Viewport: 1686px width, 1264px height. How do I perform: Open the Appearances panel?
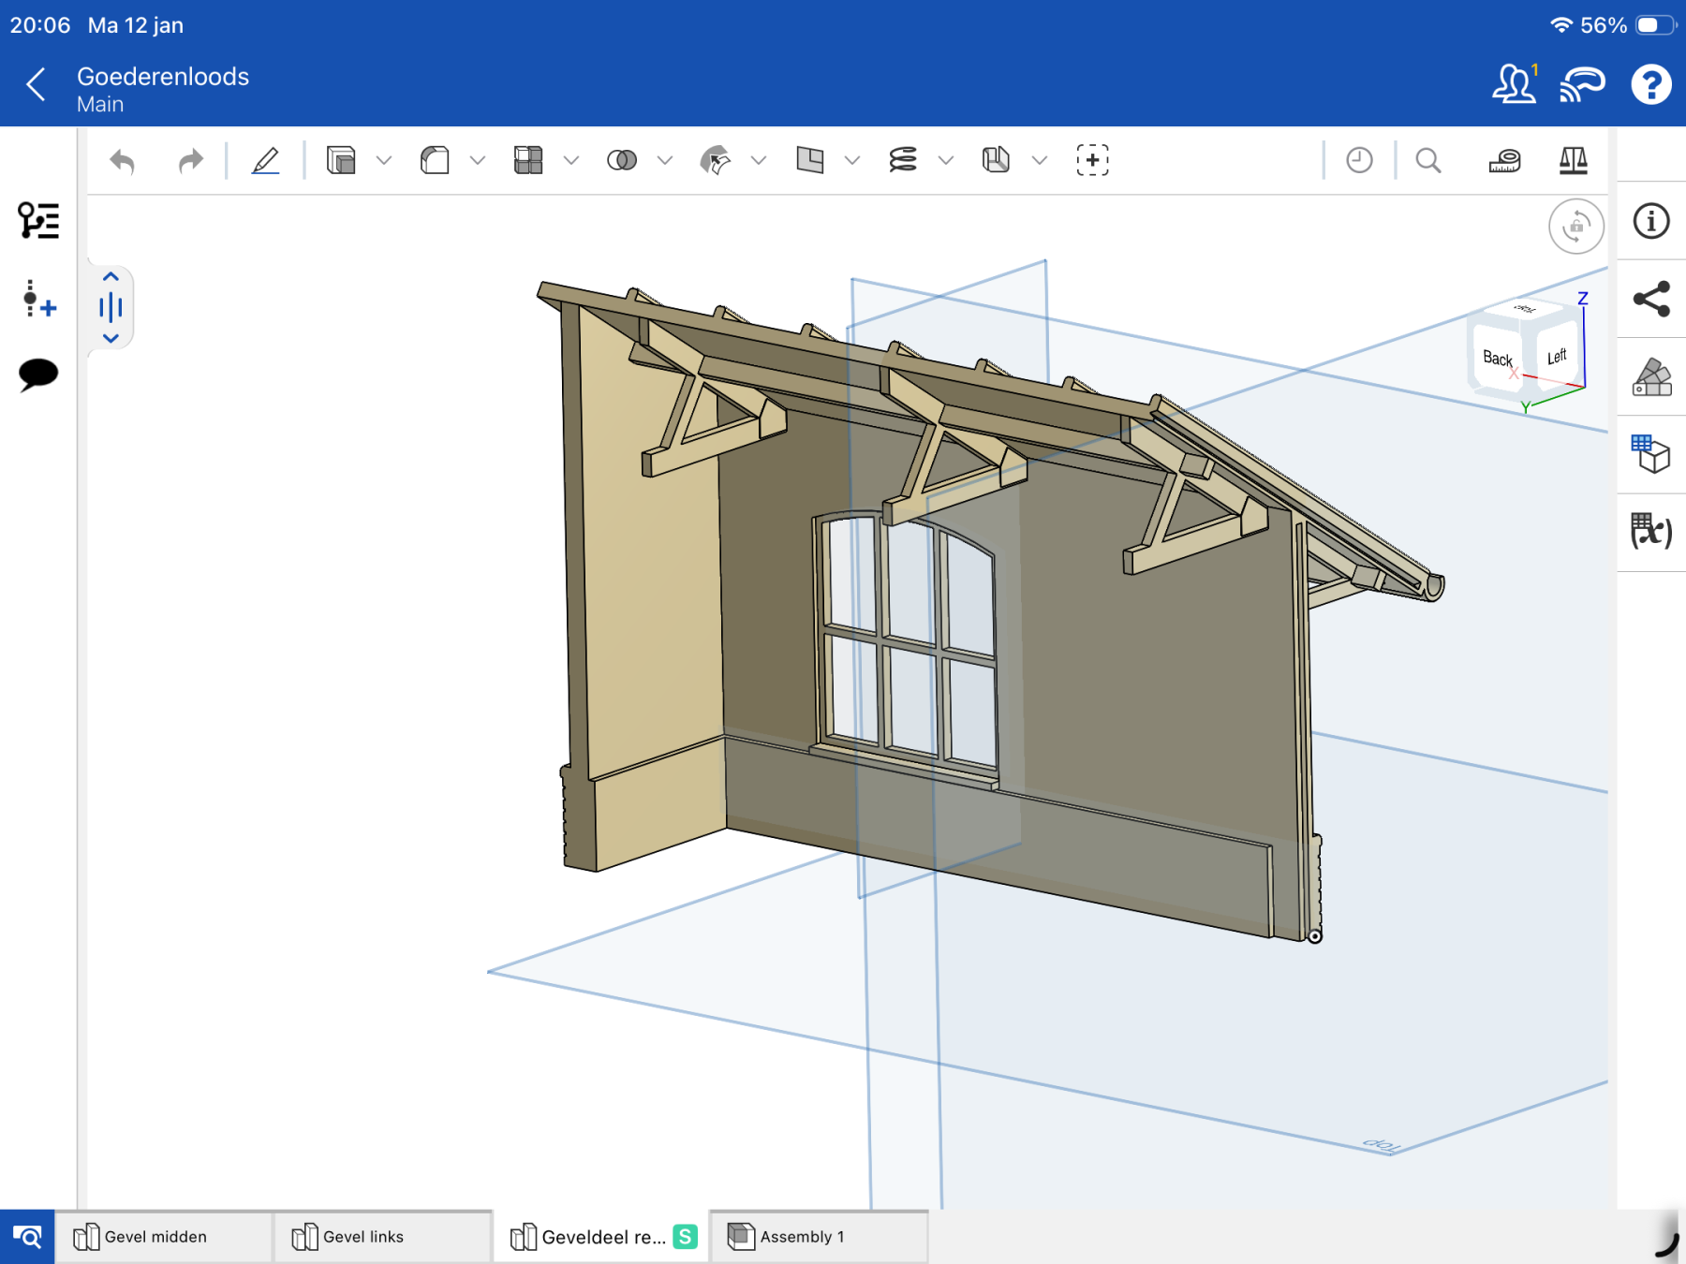[1650, 377]
